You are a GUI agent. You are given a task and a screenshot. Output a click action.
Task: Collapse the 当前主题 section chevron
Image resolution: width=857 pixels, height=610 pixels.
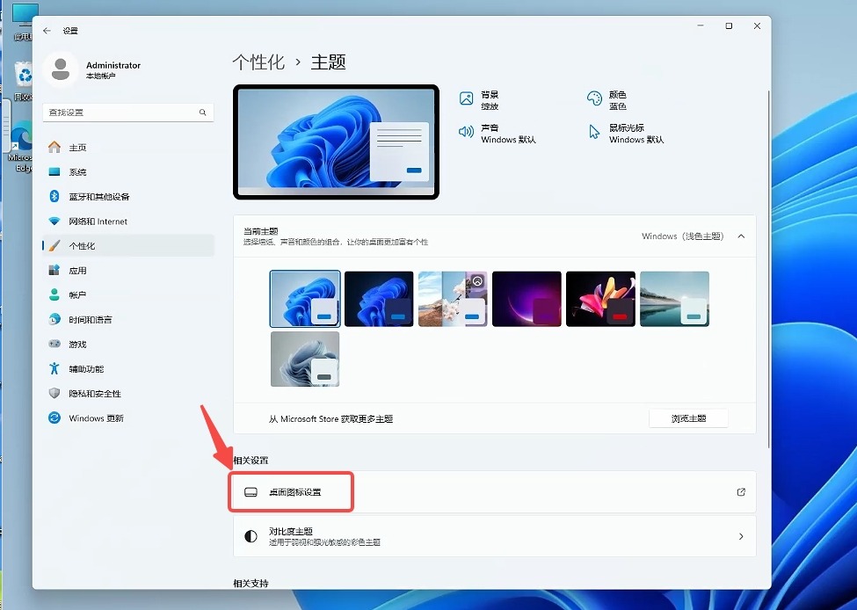point(741,236)
